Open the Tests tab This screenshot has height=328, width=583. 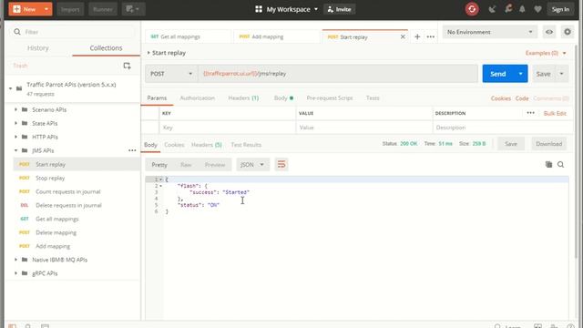click(373, 98)
